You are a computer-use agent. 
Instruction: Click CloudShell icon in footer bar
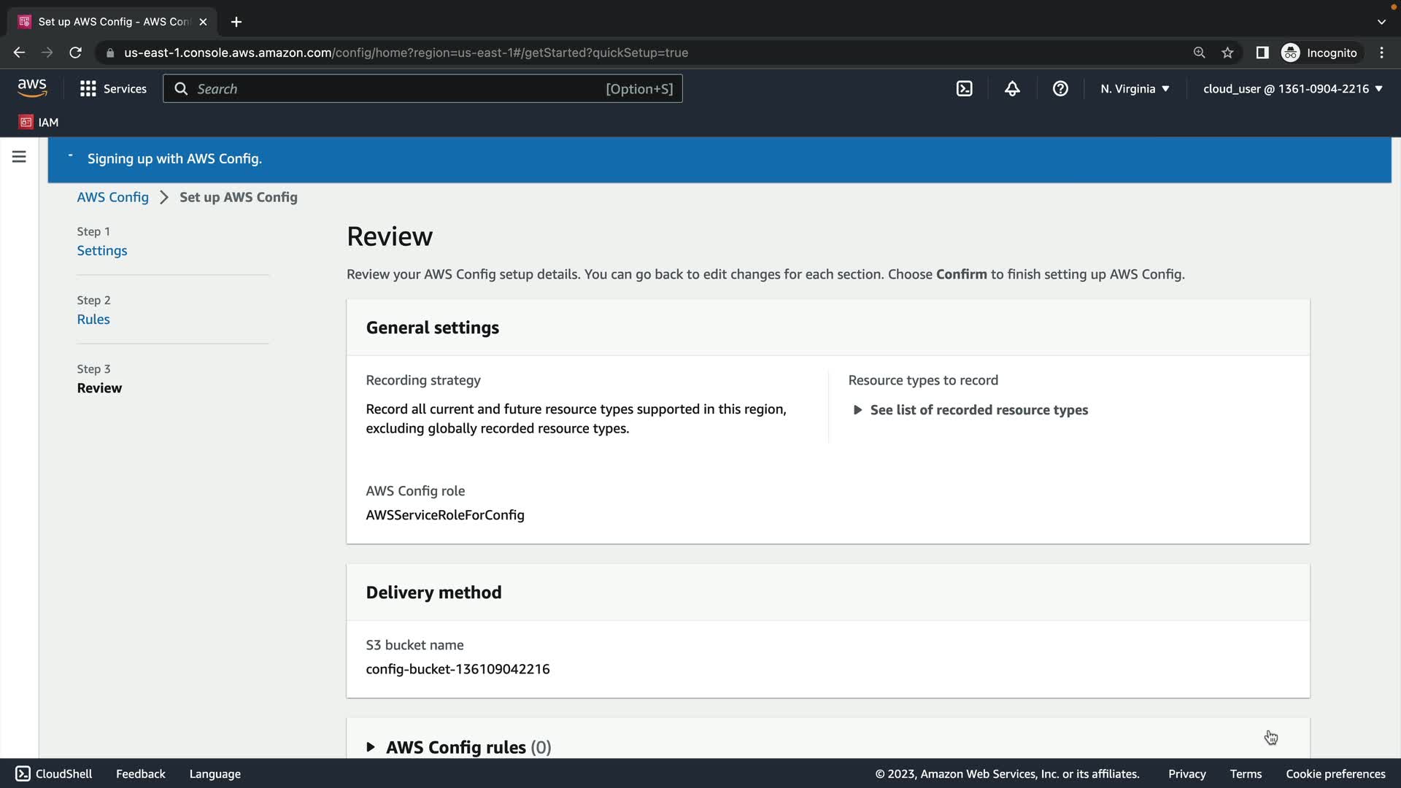[x=23, y=773]
